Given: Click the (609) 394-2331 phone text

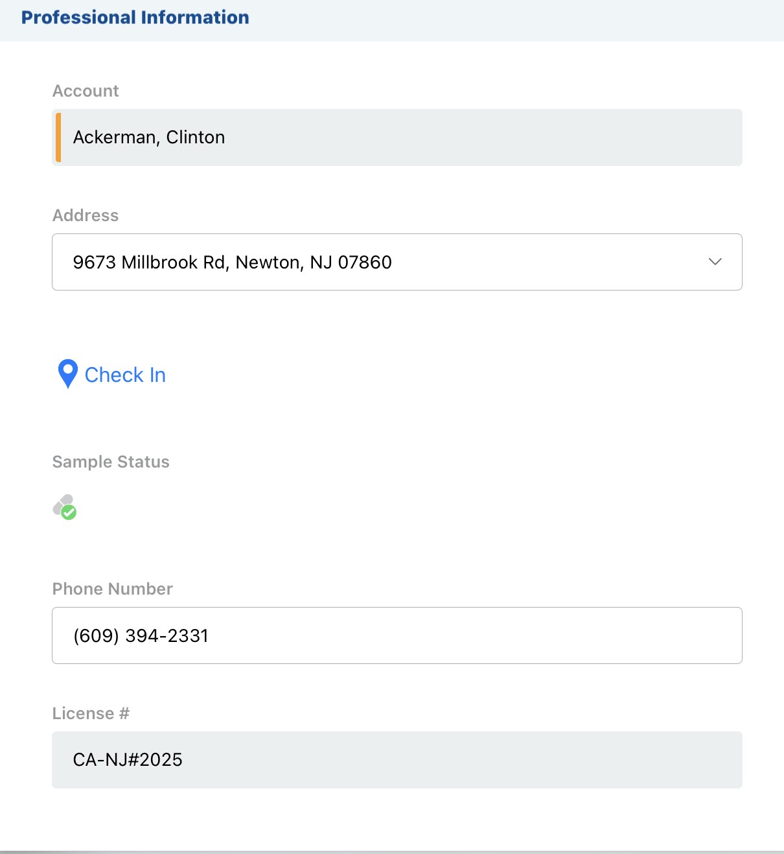Looking at the screenshot, I should [141, 635].
